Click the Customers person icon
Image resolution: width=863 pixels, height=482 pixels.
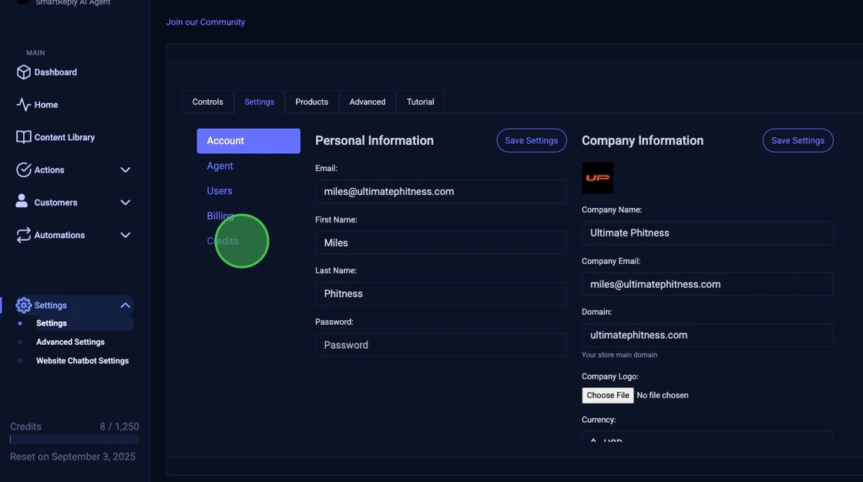[22, 202]
